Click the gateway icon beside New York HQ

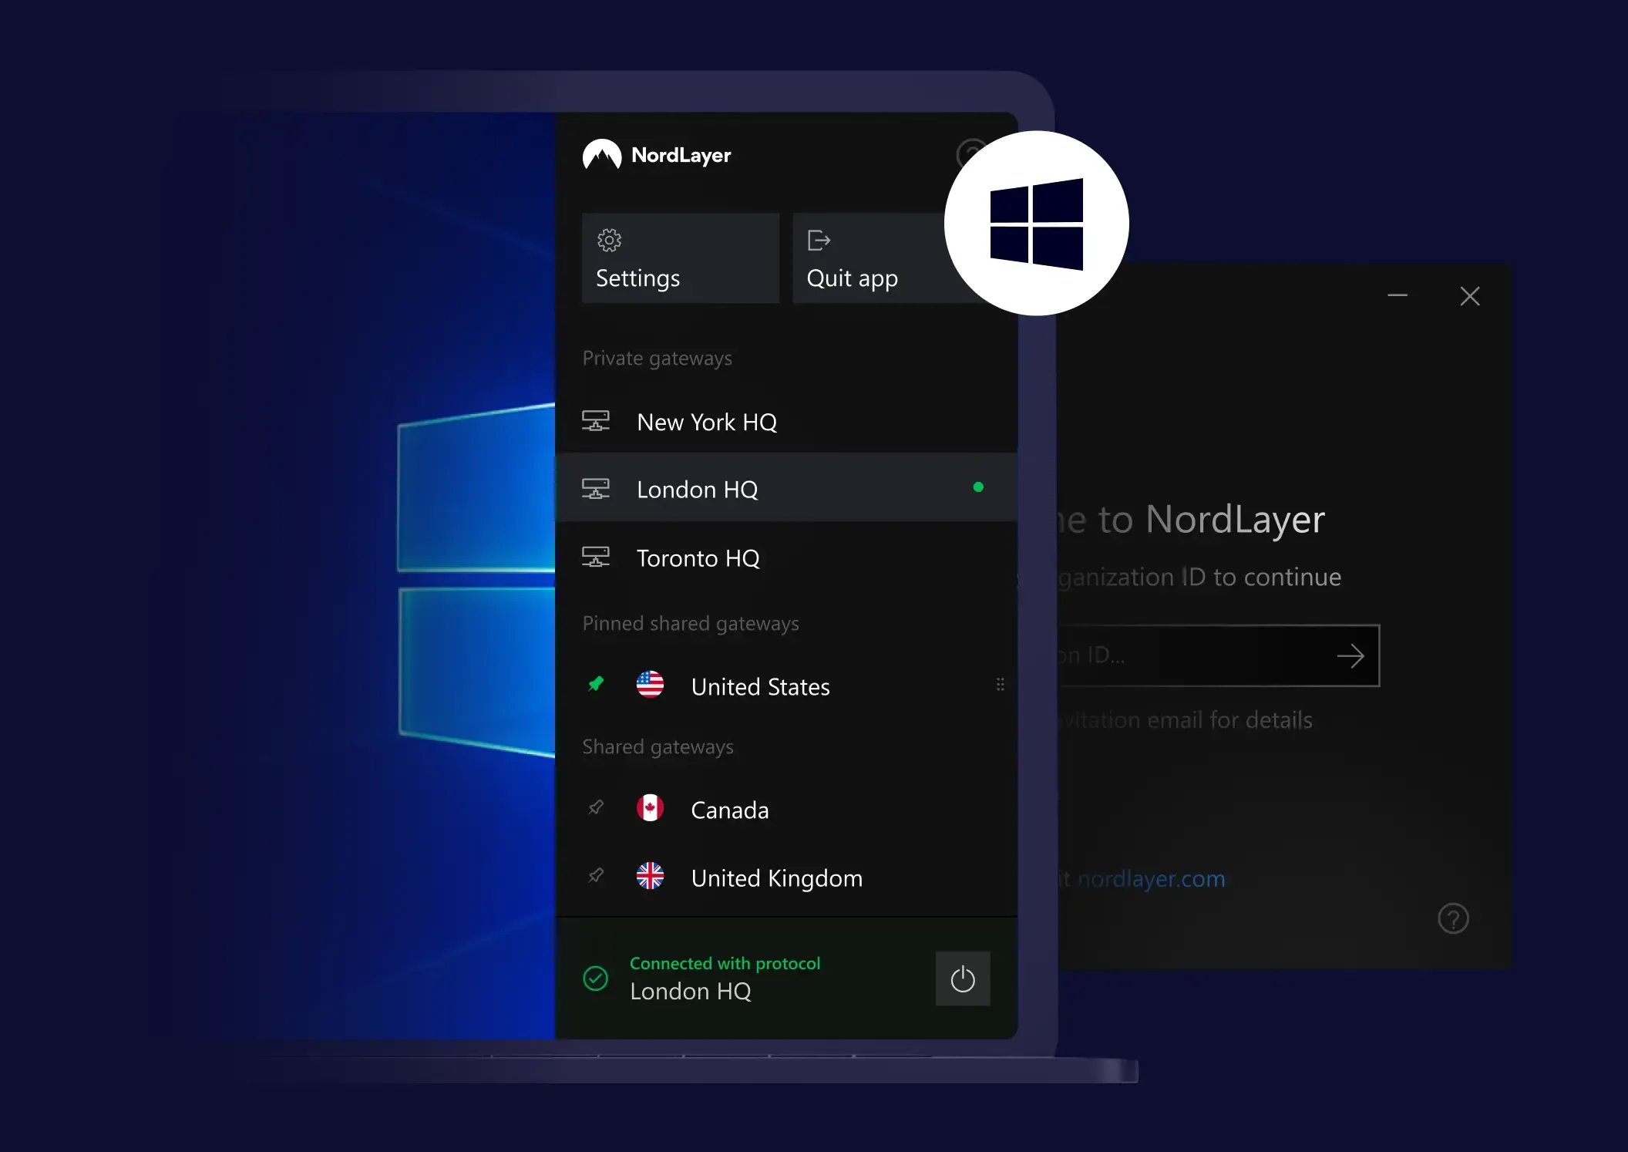[597, 421]
